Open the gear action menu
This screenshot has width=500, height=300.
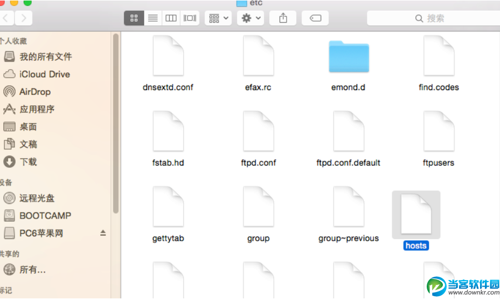point(251,18)
